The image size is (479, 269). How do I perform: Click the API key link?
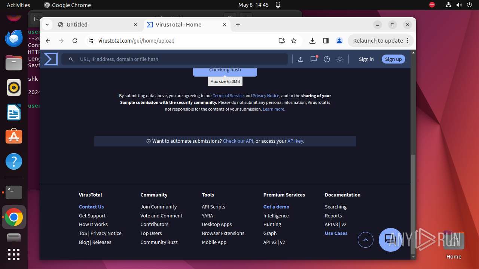click(295, 141)
